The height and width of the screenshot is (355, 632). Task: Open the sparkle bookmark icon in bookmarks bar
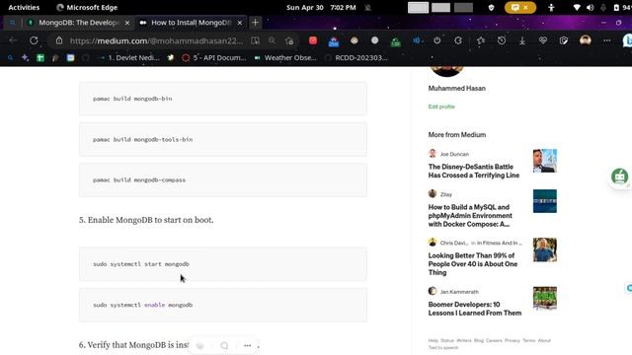pyautogui.click(x=25, y=58)
